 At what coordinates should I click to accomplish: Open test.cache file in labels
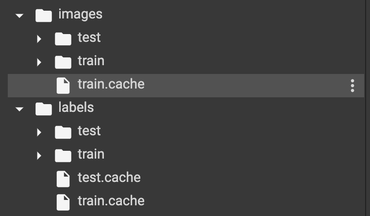[109, 178]
